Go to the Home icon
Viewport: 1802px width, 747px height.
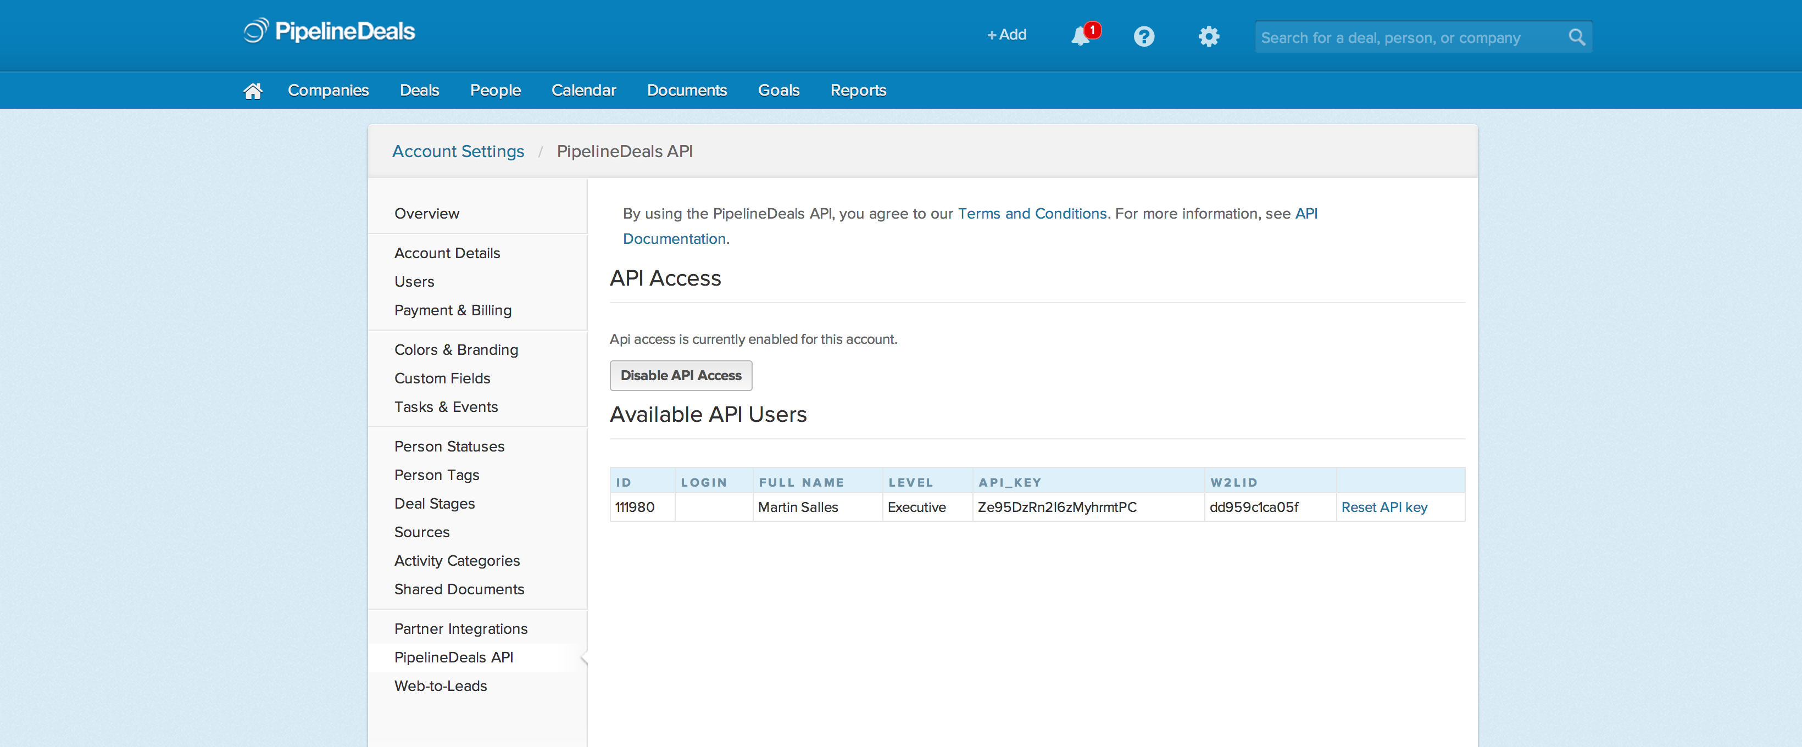point(253,90)
